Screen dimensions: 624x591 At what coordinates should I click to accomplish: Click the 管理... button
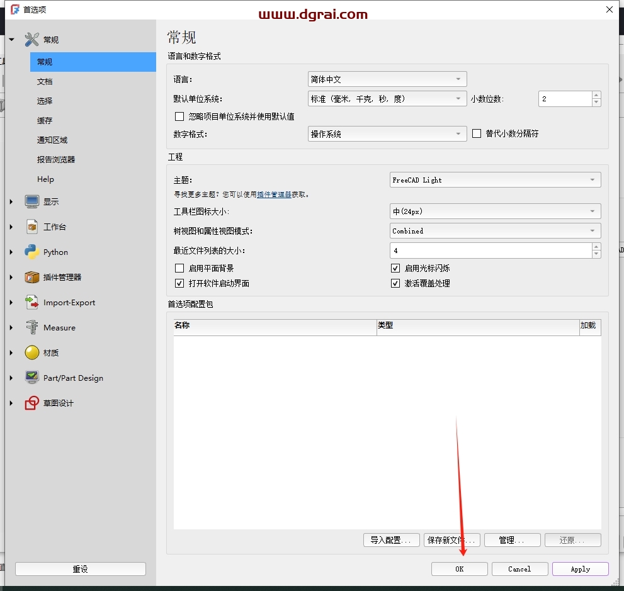tap(512, 539)
